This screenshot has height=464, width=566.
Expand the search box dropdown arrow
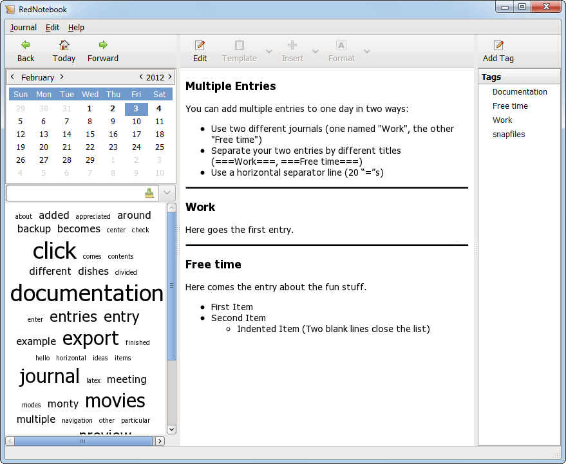coord(167,193)
